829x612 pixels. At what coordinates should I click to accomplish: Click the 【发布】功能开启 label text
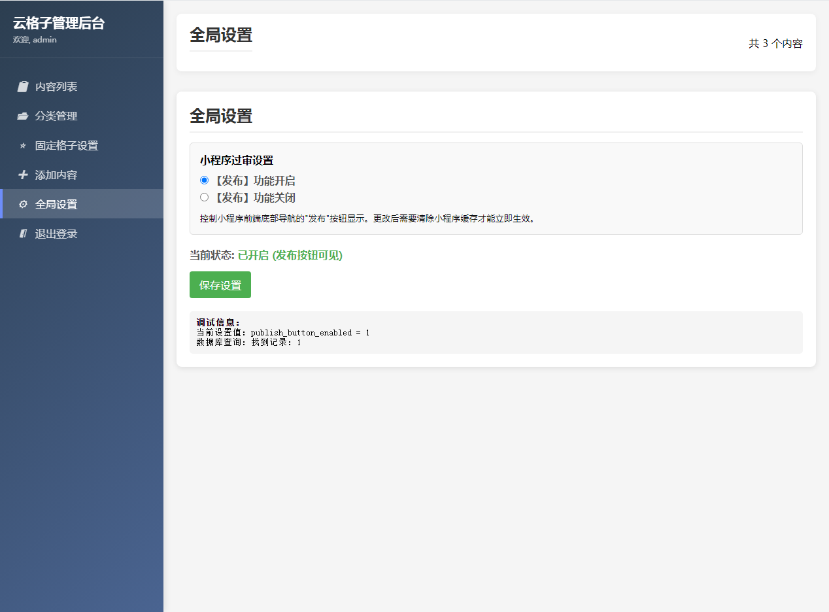[254, 181]
